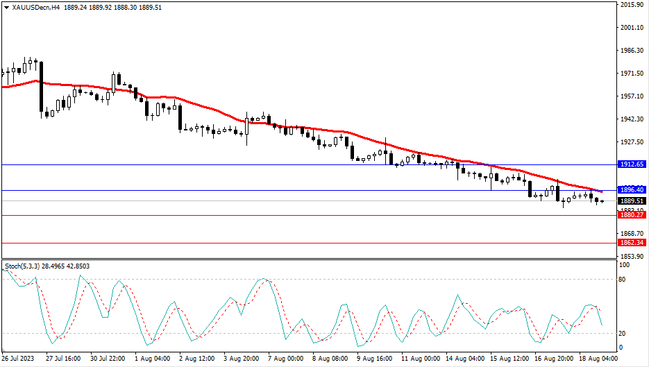The height and width of the screenshot is (367, 649).
Task: Select the 2015.90 price scale value
Action: point(632,5)
